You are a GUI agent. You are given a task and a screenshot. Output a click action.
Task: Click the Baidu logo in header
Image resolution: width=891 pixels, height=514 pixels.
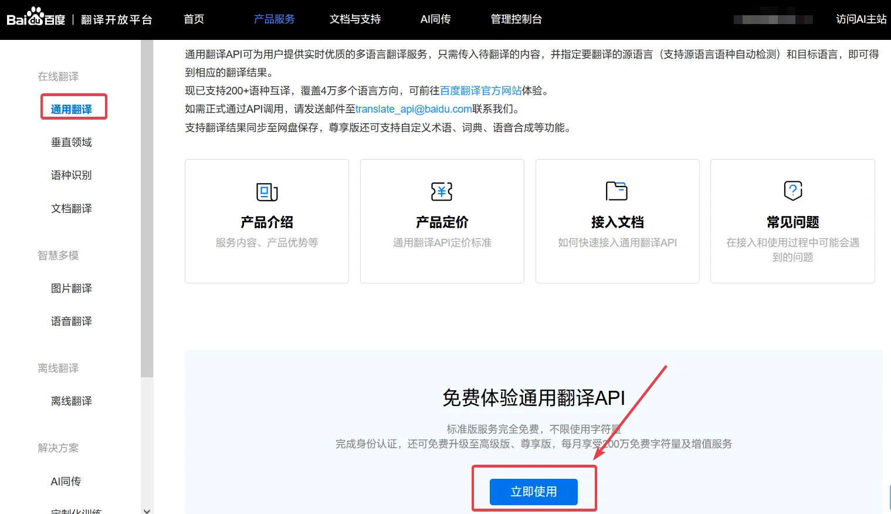point(36,18)
